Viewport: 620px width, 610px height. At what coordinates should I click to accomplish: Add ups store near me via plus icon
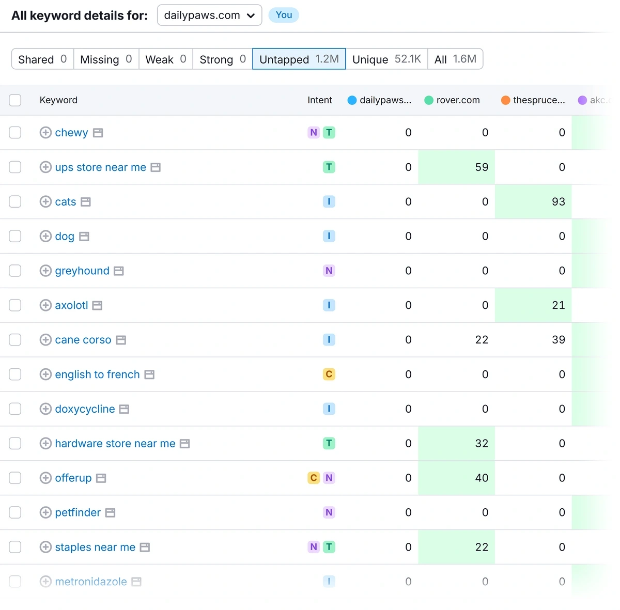[45, 167]
